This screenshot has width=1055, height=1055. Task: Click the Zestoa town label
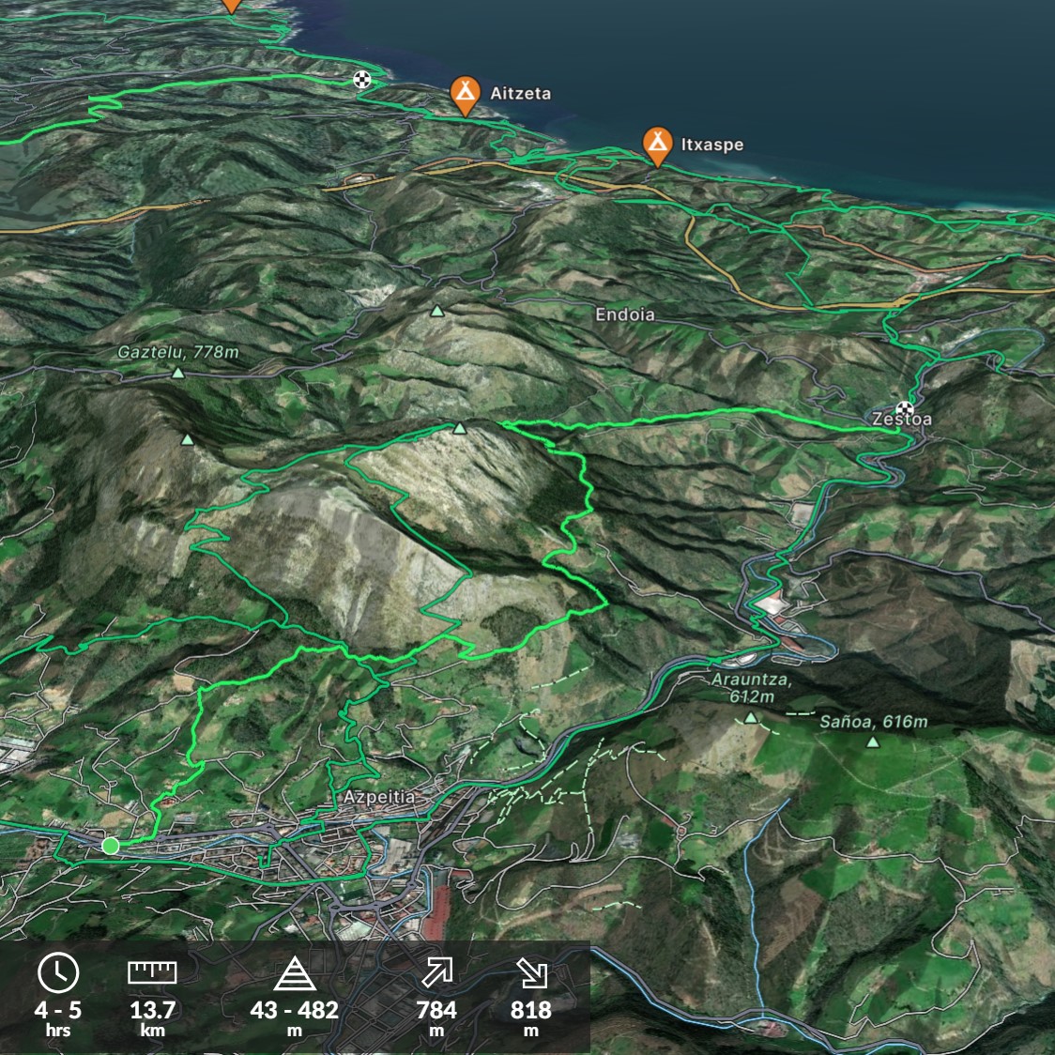click(x=902, y=420)
